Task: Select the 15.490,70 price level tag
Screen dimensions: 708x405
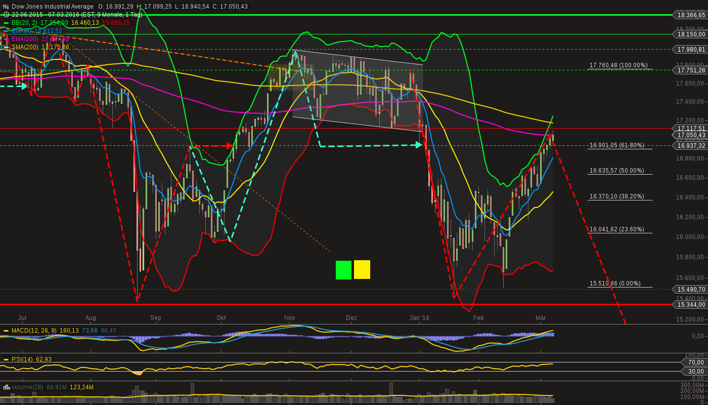Action: [x=690, y=289]
